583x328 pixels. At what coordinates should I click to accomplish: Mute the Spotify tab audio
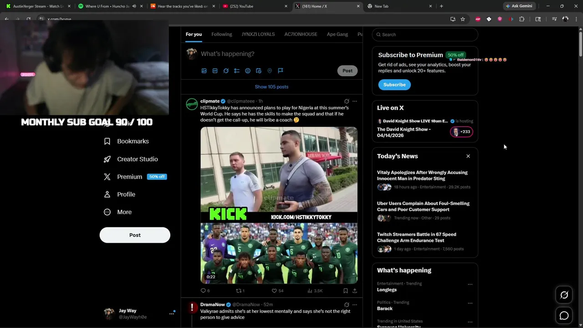(134, 6)
